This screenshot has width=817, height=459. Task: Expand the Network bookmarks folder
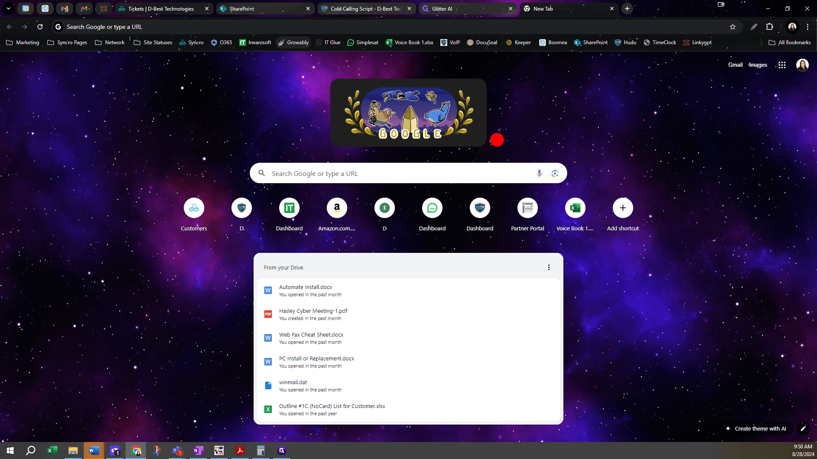[110, 42]
